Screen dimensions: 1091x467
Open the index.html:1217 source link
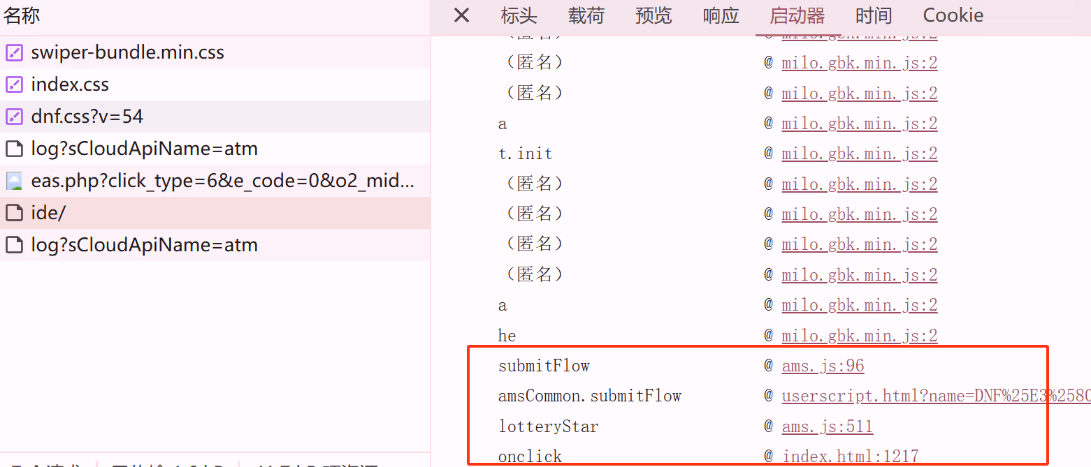pos(850,457)
